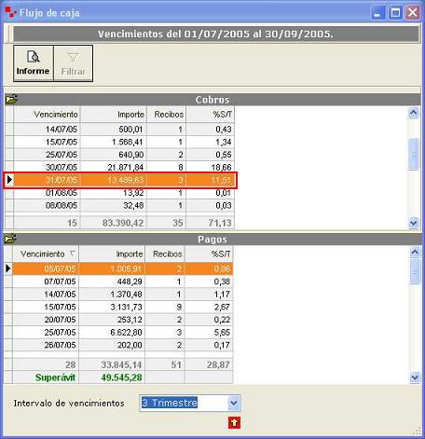
Task: Click %S/T header in Cobros table
Action: (210, 115)
